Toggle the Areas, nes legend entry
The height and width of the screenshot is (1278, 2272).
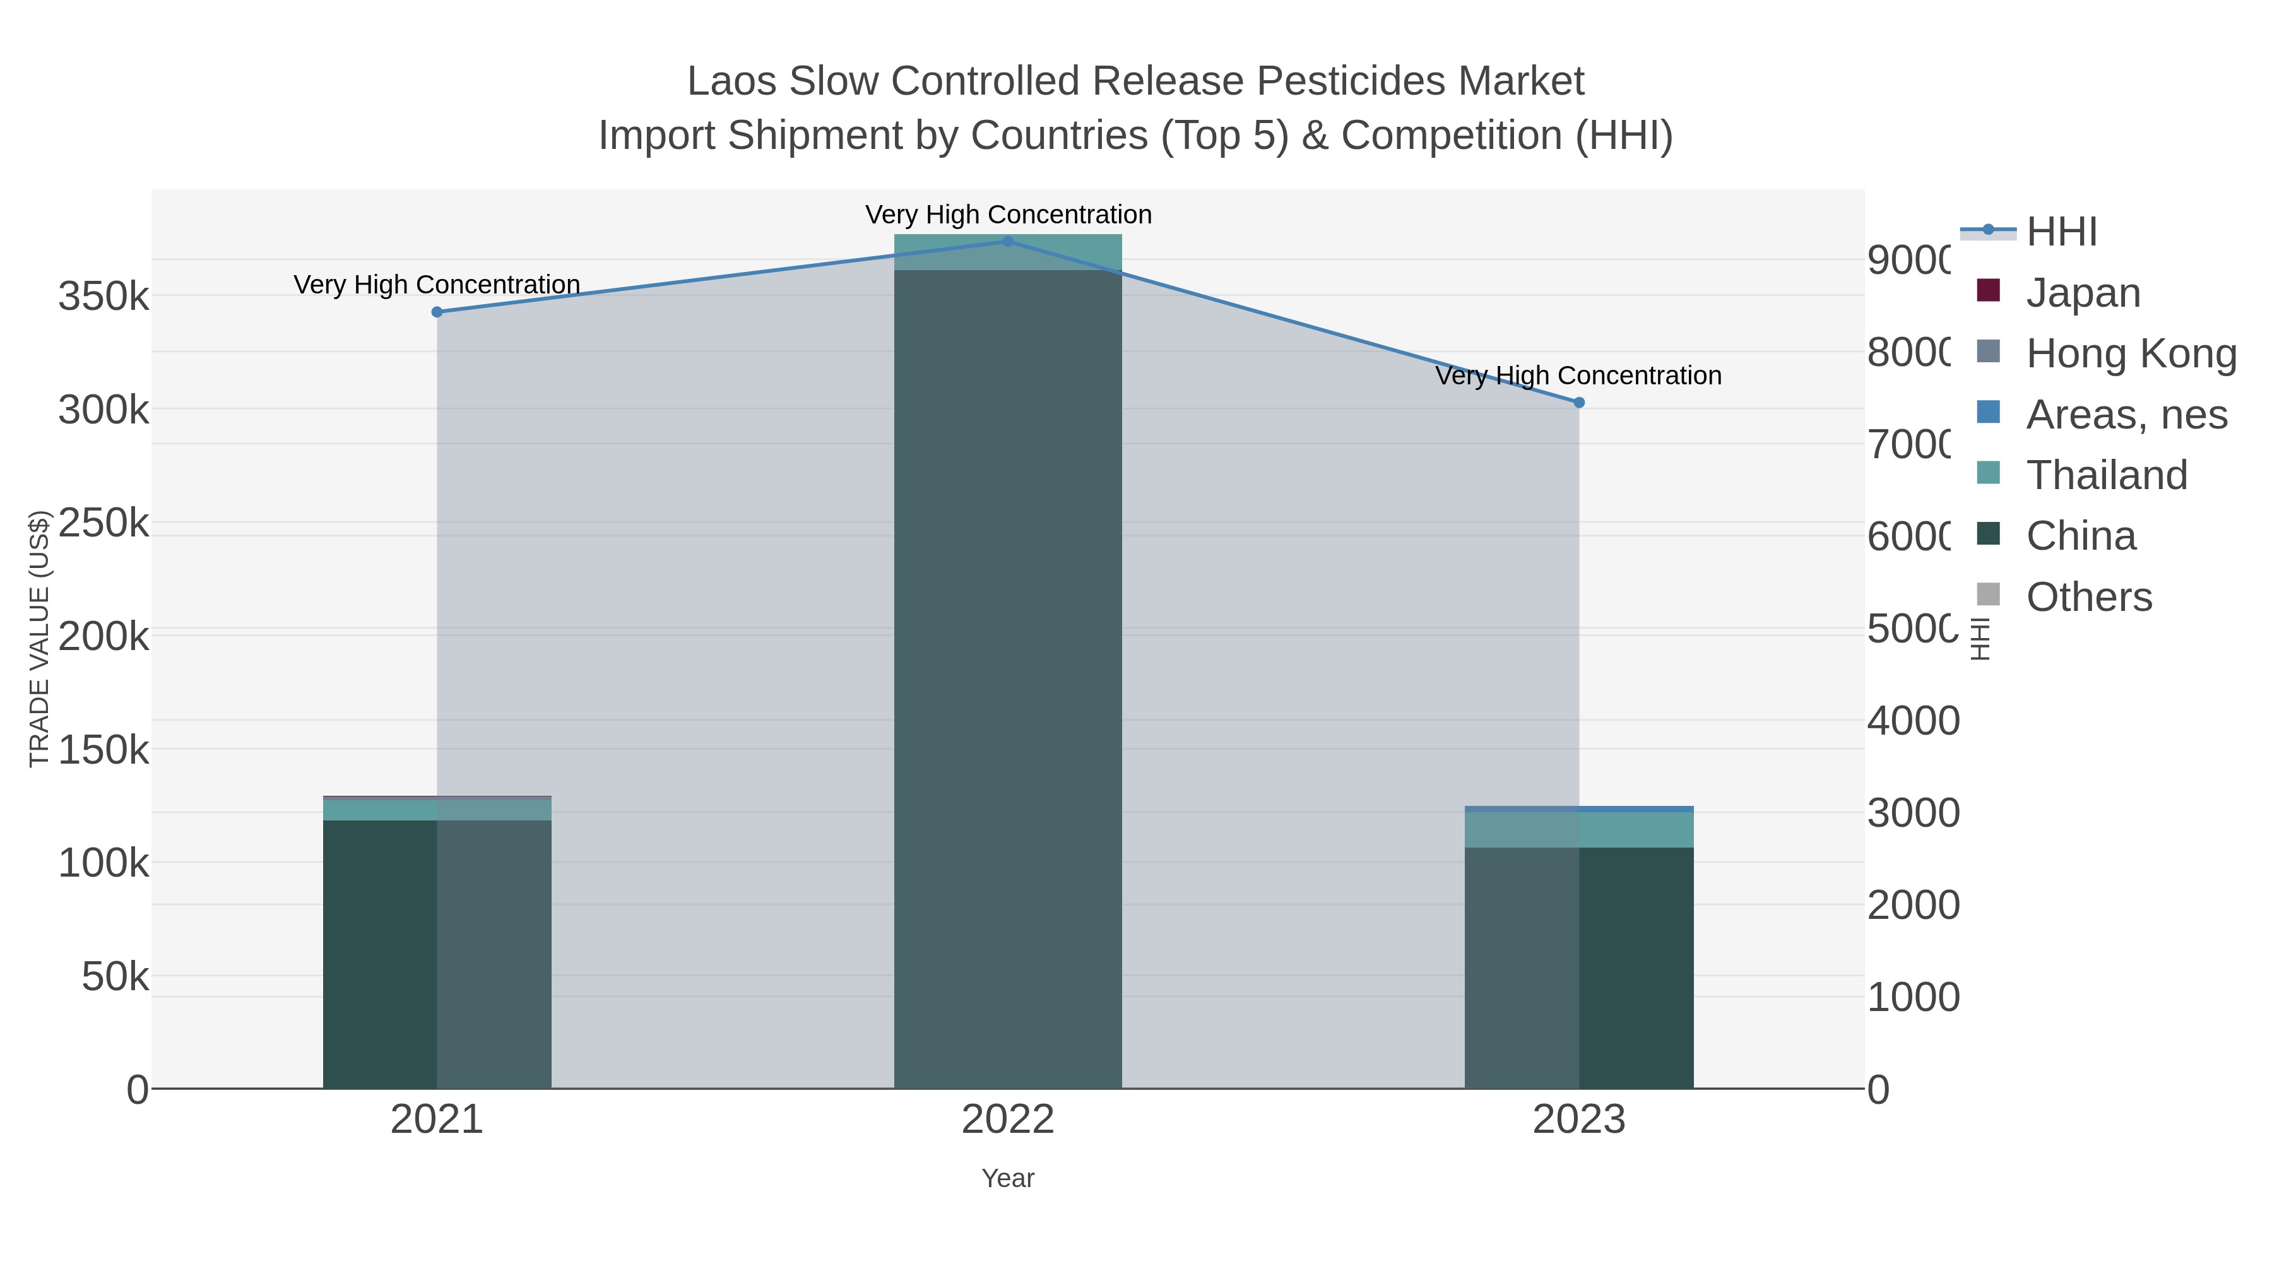point(2102,413)
